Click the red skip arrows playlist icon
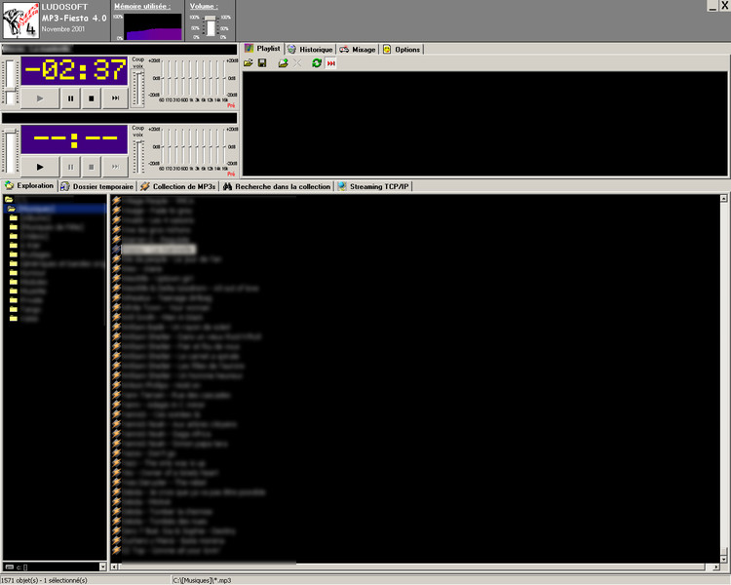The image size is (731, 585). point(331,63)
